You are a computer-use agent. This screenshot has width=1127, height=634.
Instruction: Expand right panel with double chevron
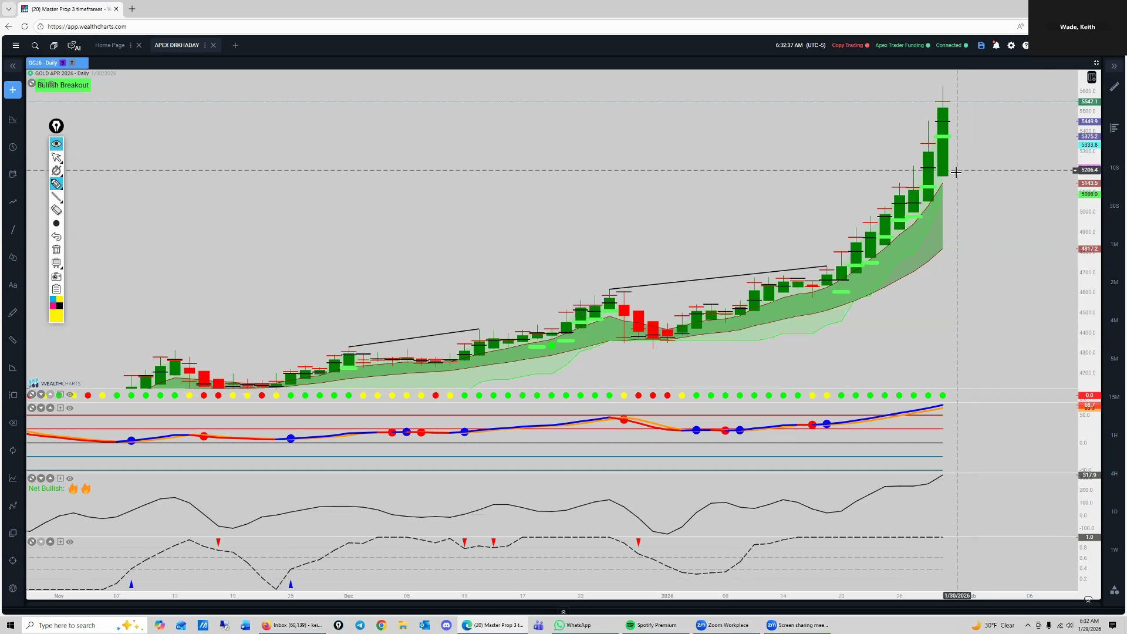click(x=1114, y=66)
